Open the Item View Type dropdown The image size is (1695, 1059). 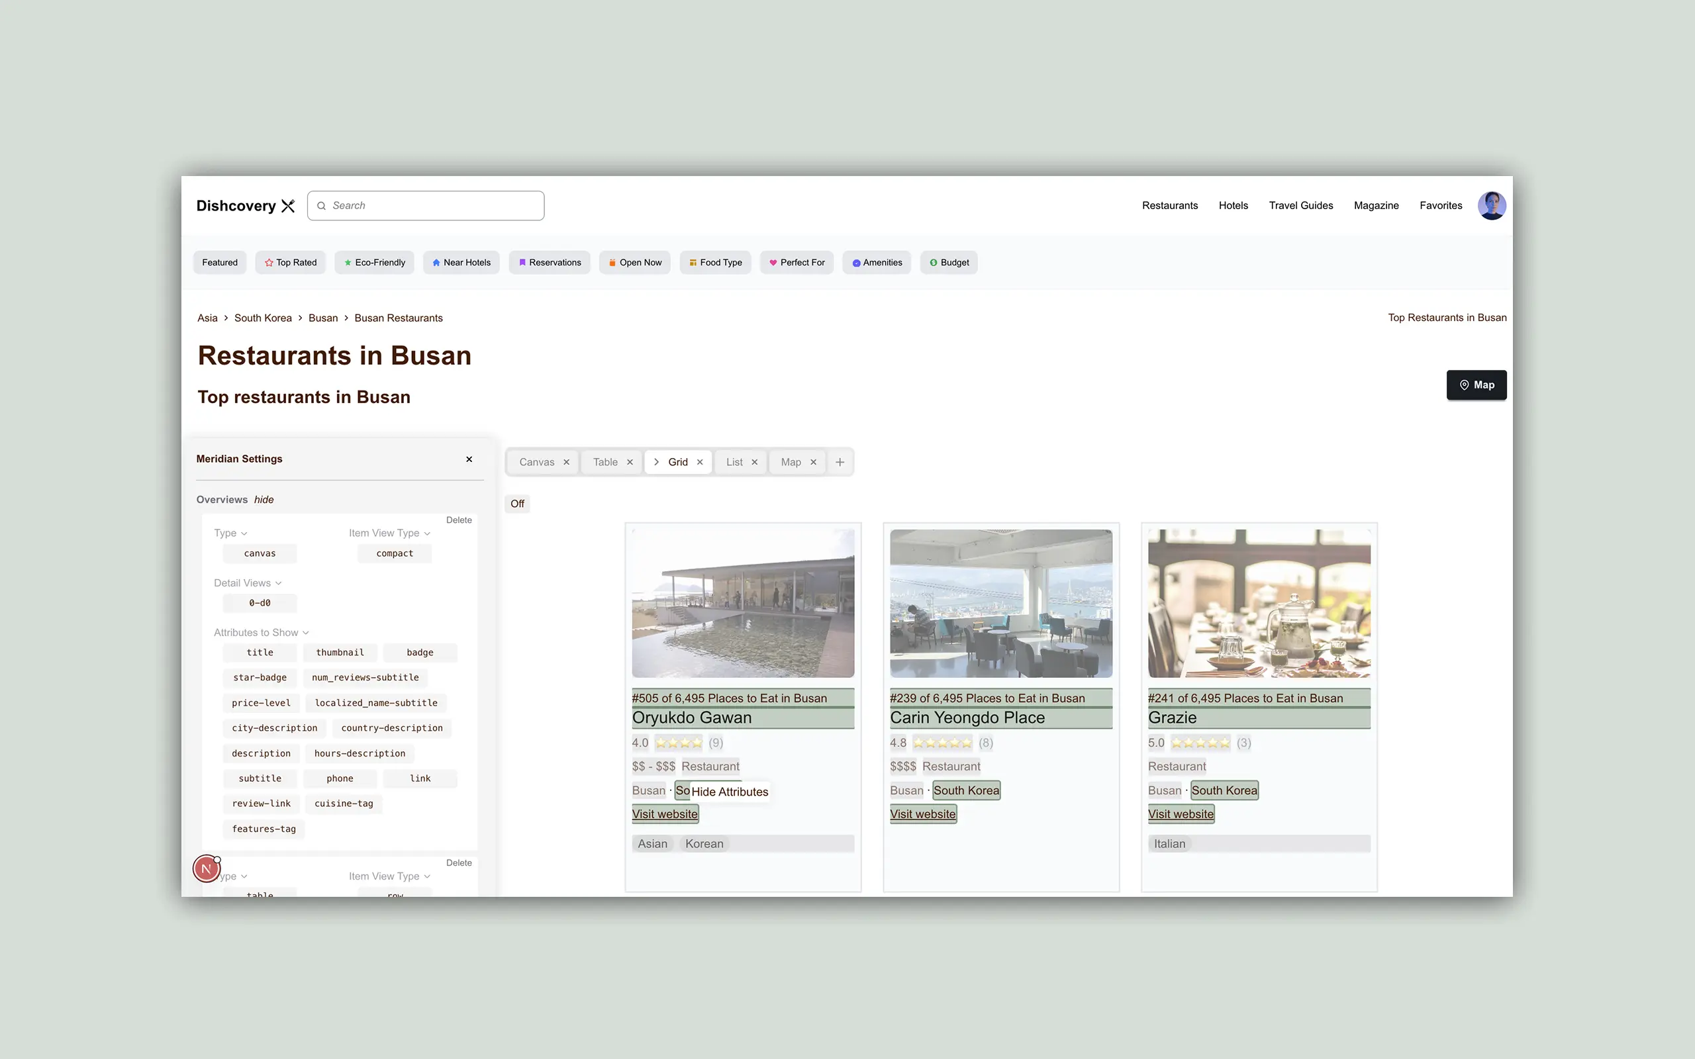coord(389,533)
